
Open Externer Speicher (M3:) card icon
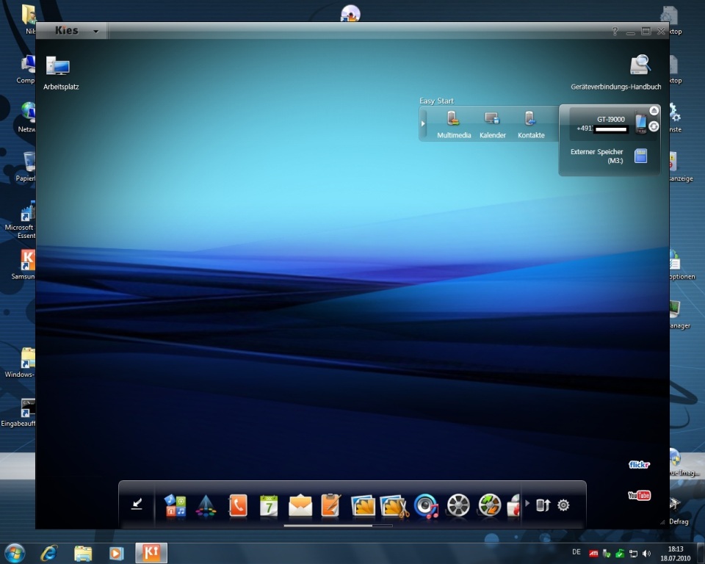pos(640,156)
